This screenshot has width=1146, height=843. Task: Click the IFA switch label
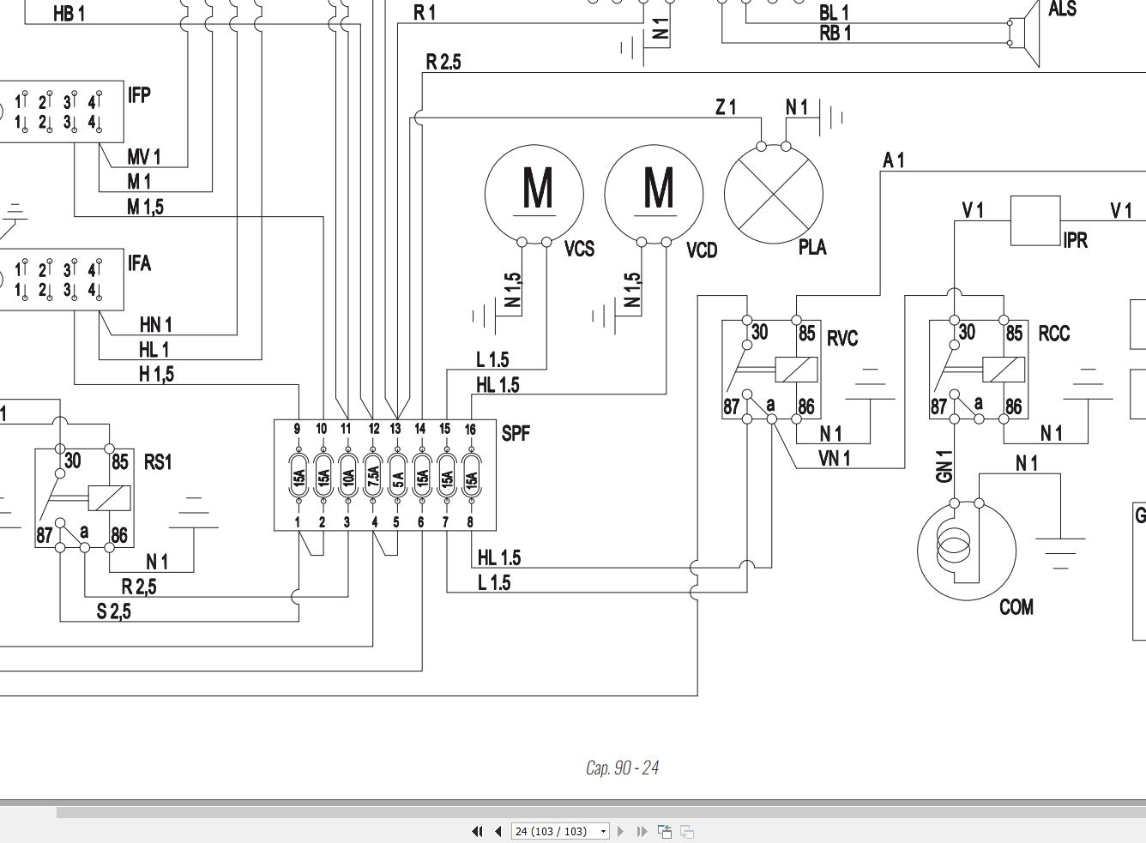click(139, 262)
